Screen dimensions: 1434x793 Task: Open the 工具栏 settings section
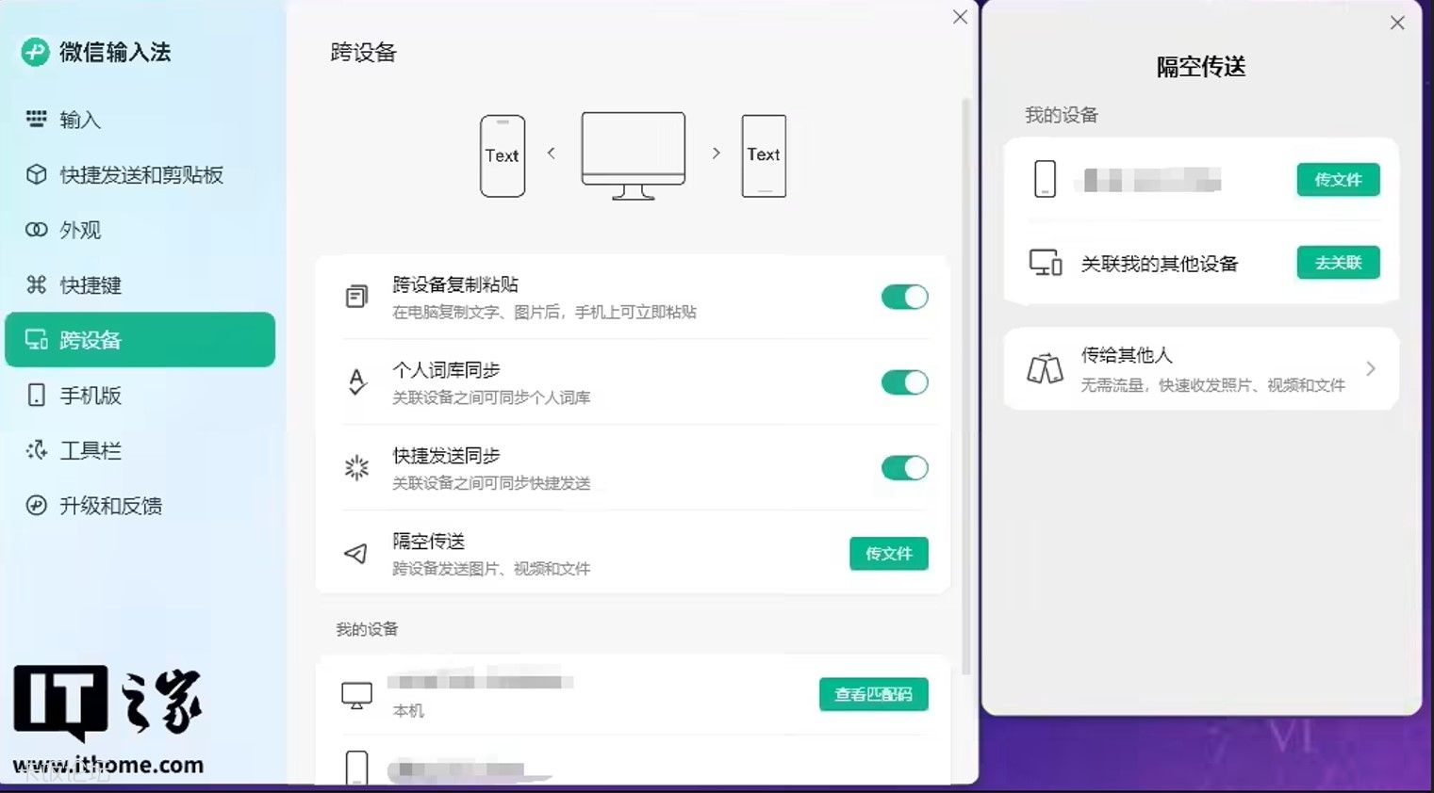[140, 450]
